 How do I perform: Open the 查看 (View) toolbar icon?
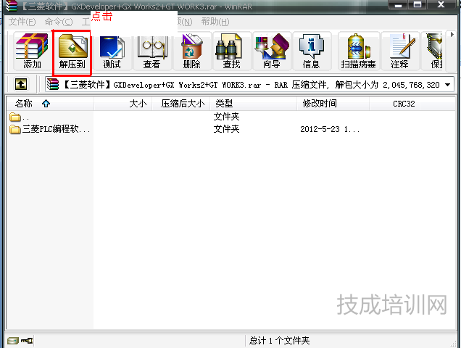pyautogui.click(x=151, y=51)
